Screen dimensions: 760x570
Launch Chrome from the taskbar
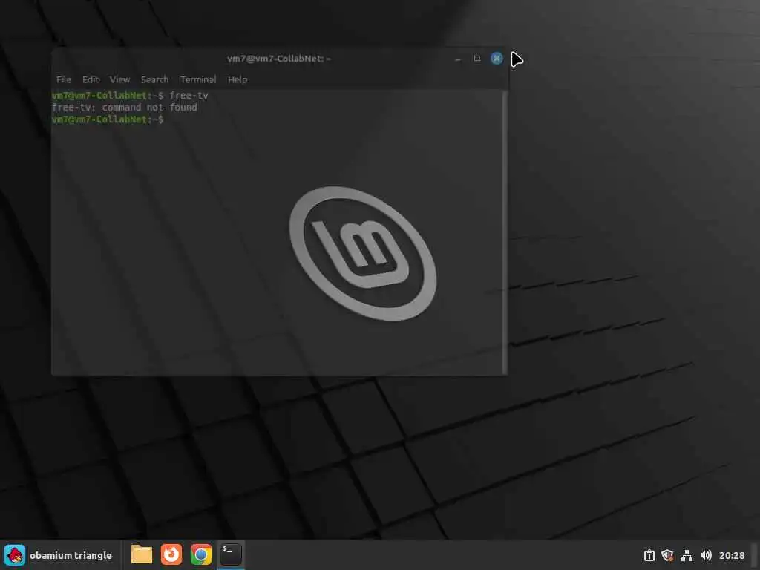click(x=200, y=554)
